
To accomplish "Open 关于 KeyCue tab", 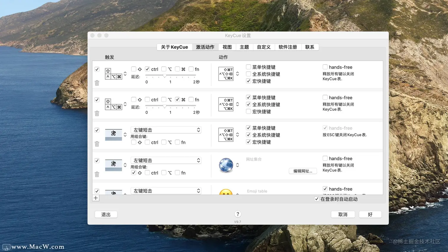I will [x=175, y=47].
